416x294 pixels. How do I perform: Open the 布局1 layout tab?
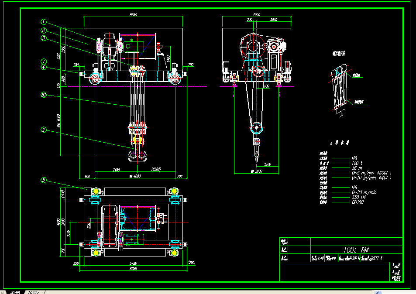34,292
